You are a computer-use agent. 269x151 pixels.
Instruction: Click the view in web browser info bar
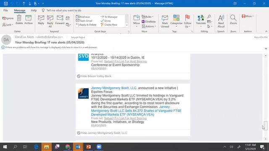[x=51, y=47]
